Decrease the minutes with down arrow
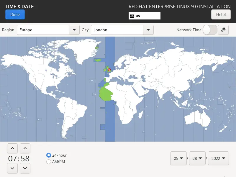The image size is (236, 177). point(25,168)
